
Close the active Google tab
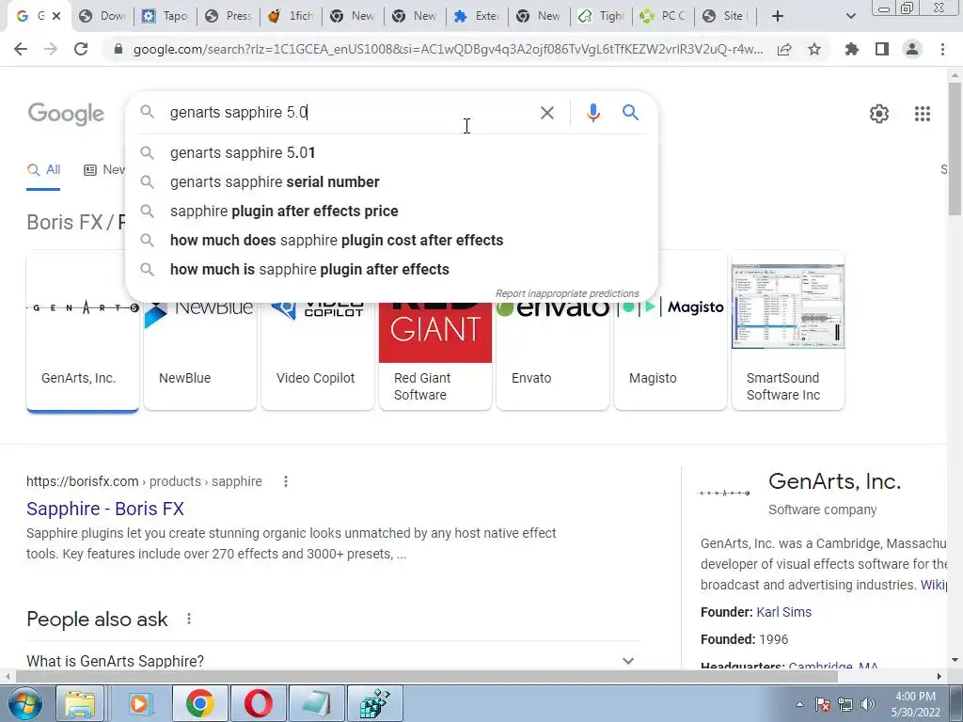coord(56,16)
